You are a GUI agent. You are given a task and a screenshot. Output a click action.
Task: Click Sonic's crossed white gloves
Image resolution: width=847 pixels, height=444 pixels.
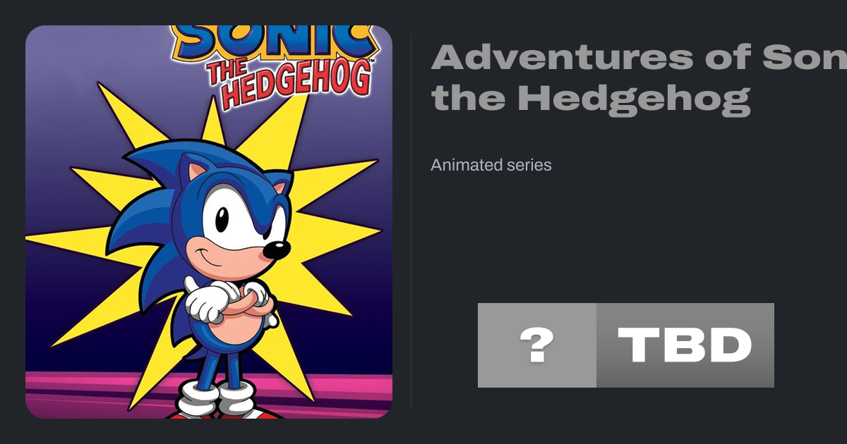(226, 300)
